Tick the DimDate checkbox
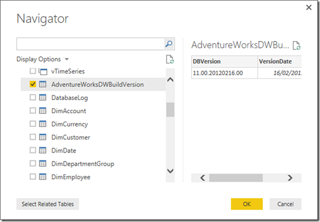This screenshot has height=222, width=320. pyautogui.click(x=33, y=150)
